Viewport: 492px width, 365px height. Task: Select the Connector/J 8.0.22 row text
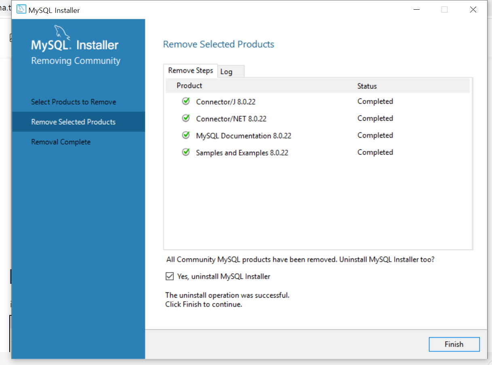226,102
